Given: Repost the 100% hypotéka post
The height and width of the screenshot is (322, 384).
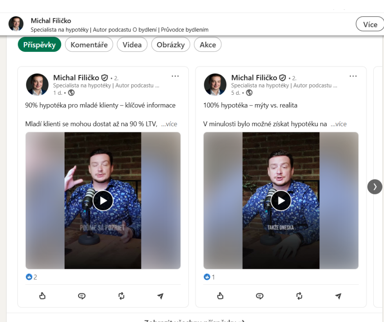Looking at the screenshot, I should pos(299,296).
